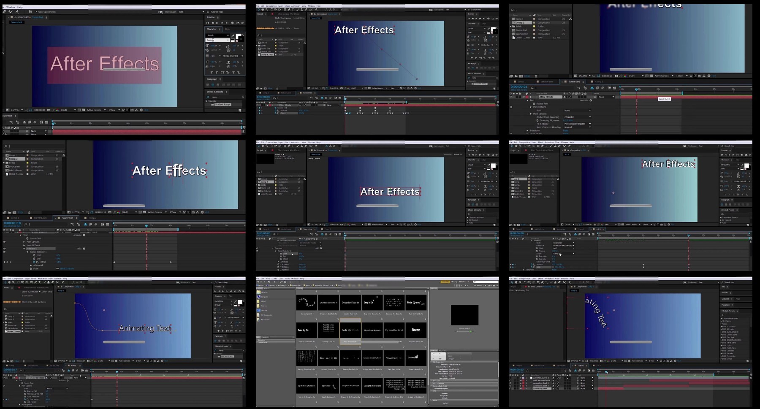
Task: Select Decoder Fade In preset thumbnail in Bridge frame
Action: [350, 303]
